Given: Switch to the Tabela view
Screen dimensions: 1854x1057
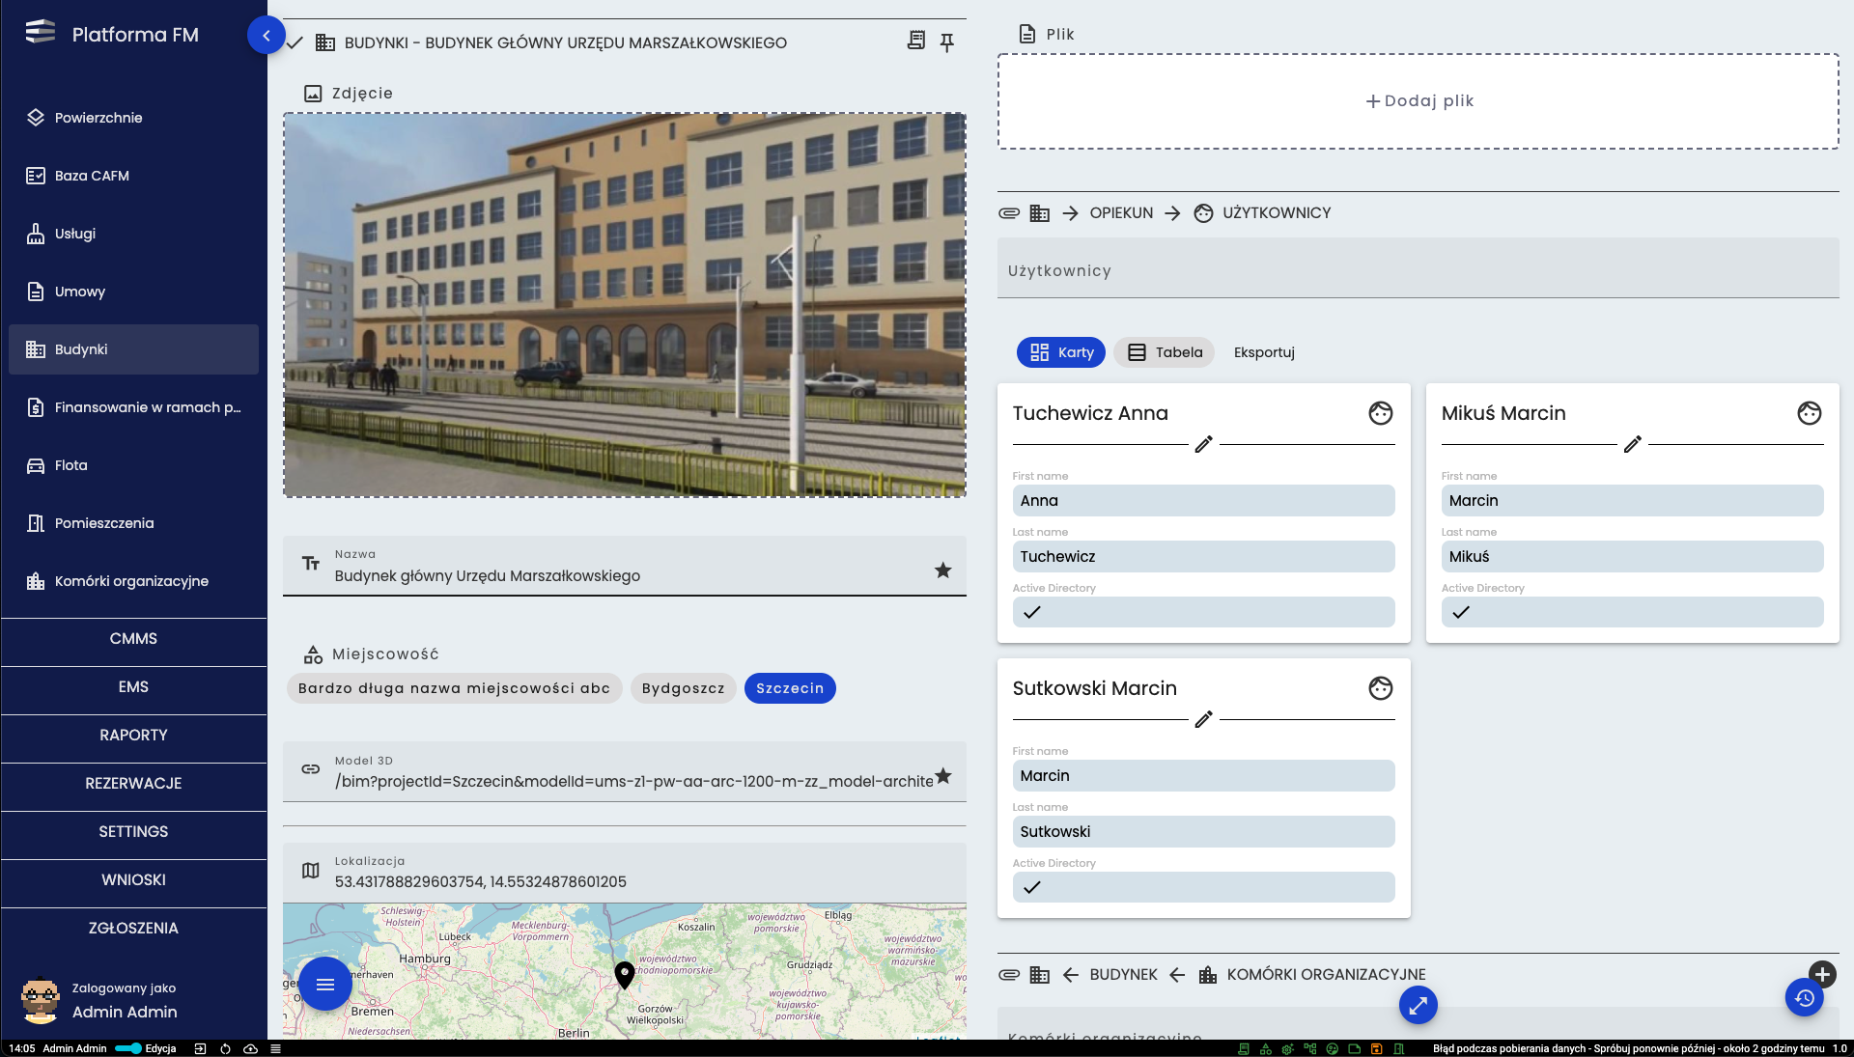Looking at the screenshot, I should [1166, 352].
